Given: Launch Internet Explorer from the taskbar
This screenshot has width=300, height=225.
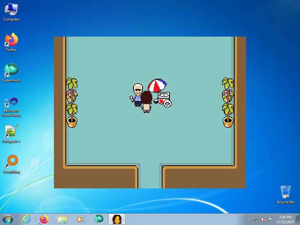Looking at the screenshot, I should (26, 219).
